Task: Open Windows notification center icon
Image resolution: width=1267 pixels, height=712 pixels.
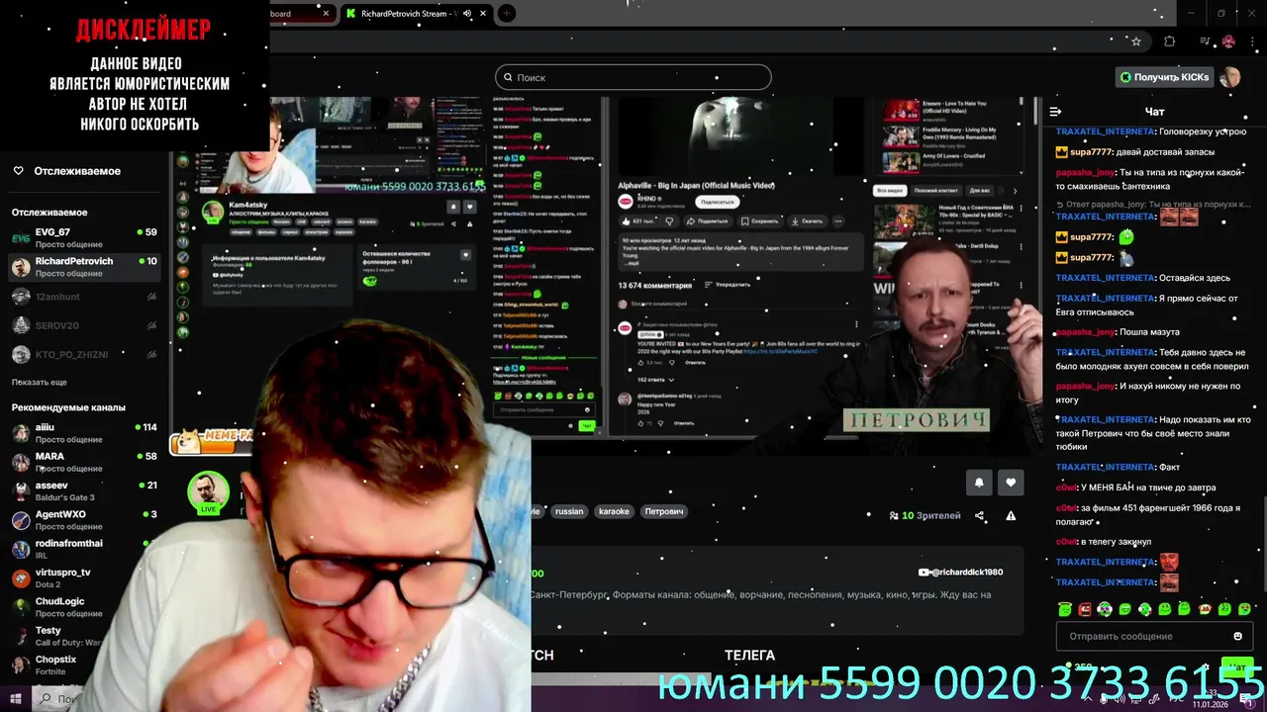Action: point(1249,698)
